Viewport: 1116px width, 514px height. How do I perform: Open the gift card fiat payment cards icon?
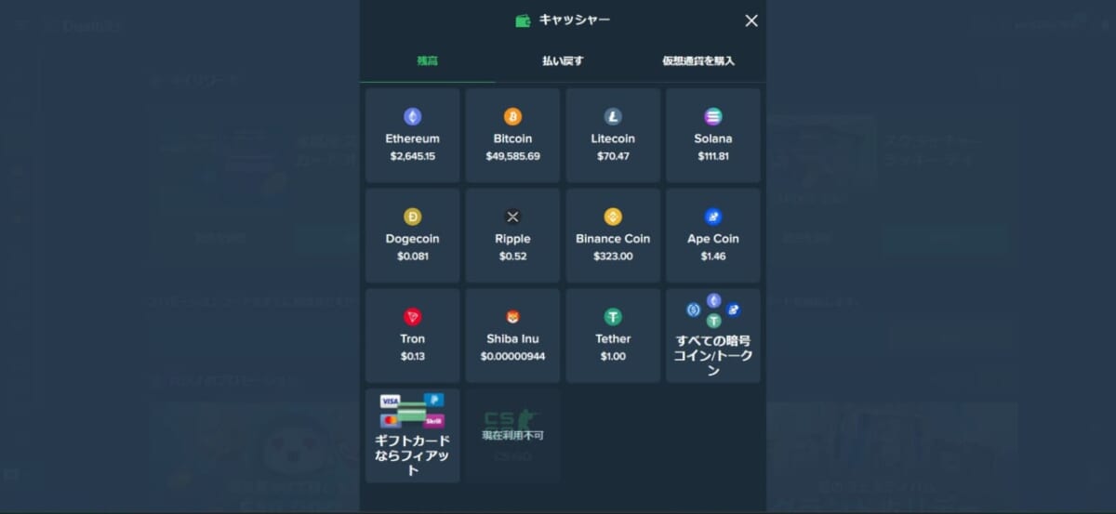tap(412, 410)
